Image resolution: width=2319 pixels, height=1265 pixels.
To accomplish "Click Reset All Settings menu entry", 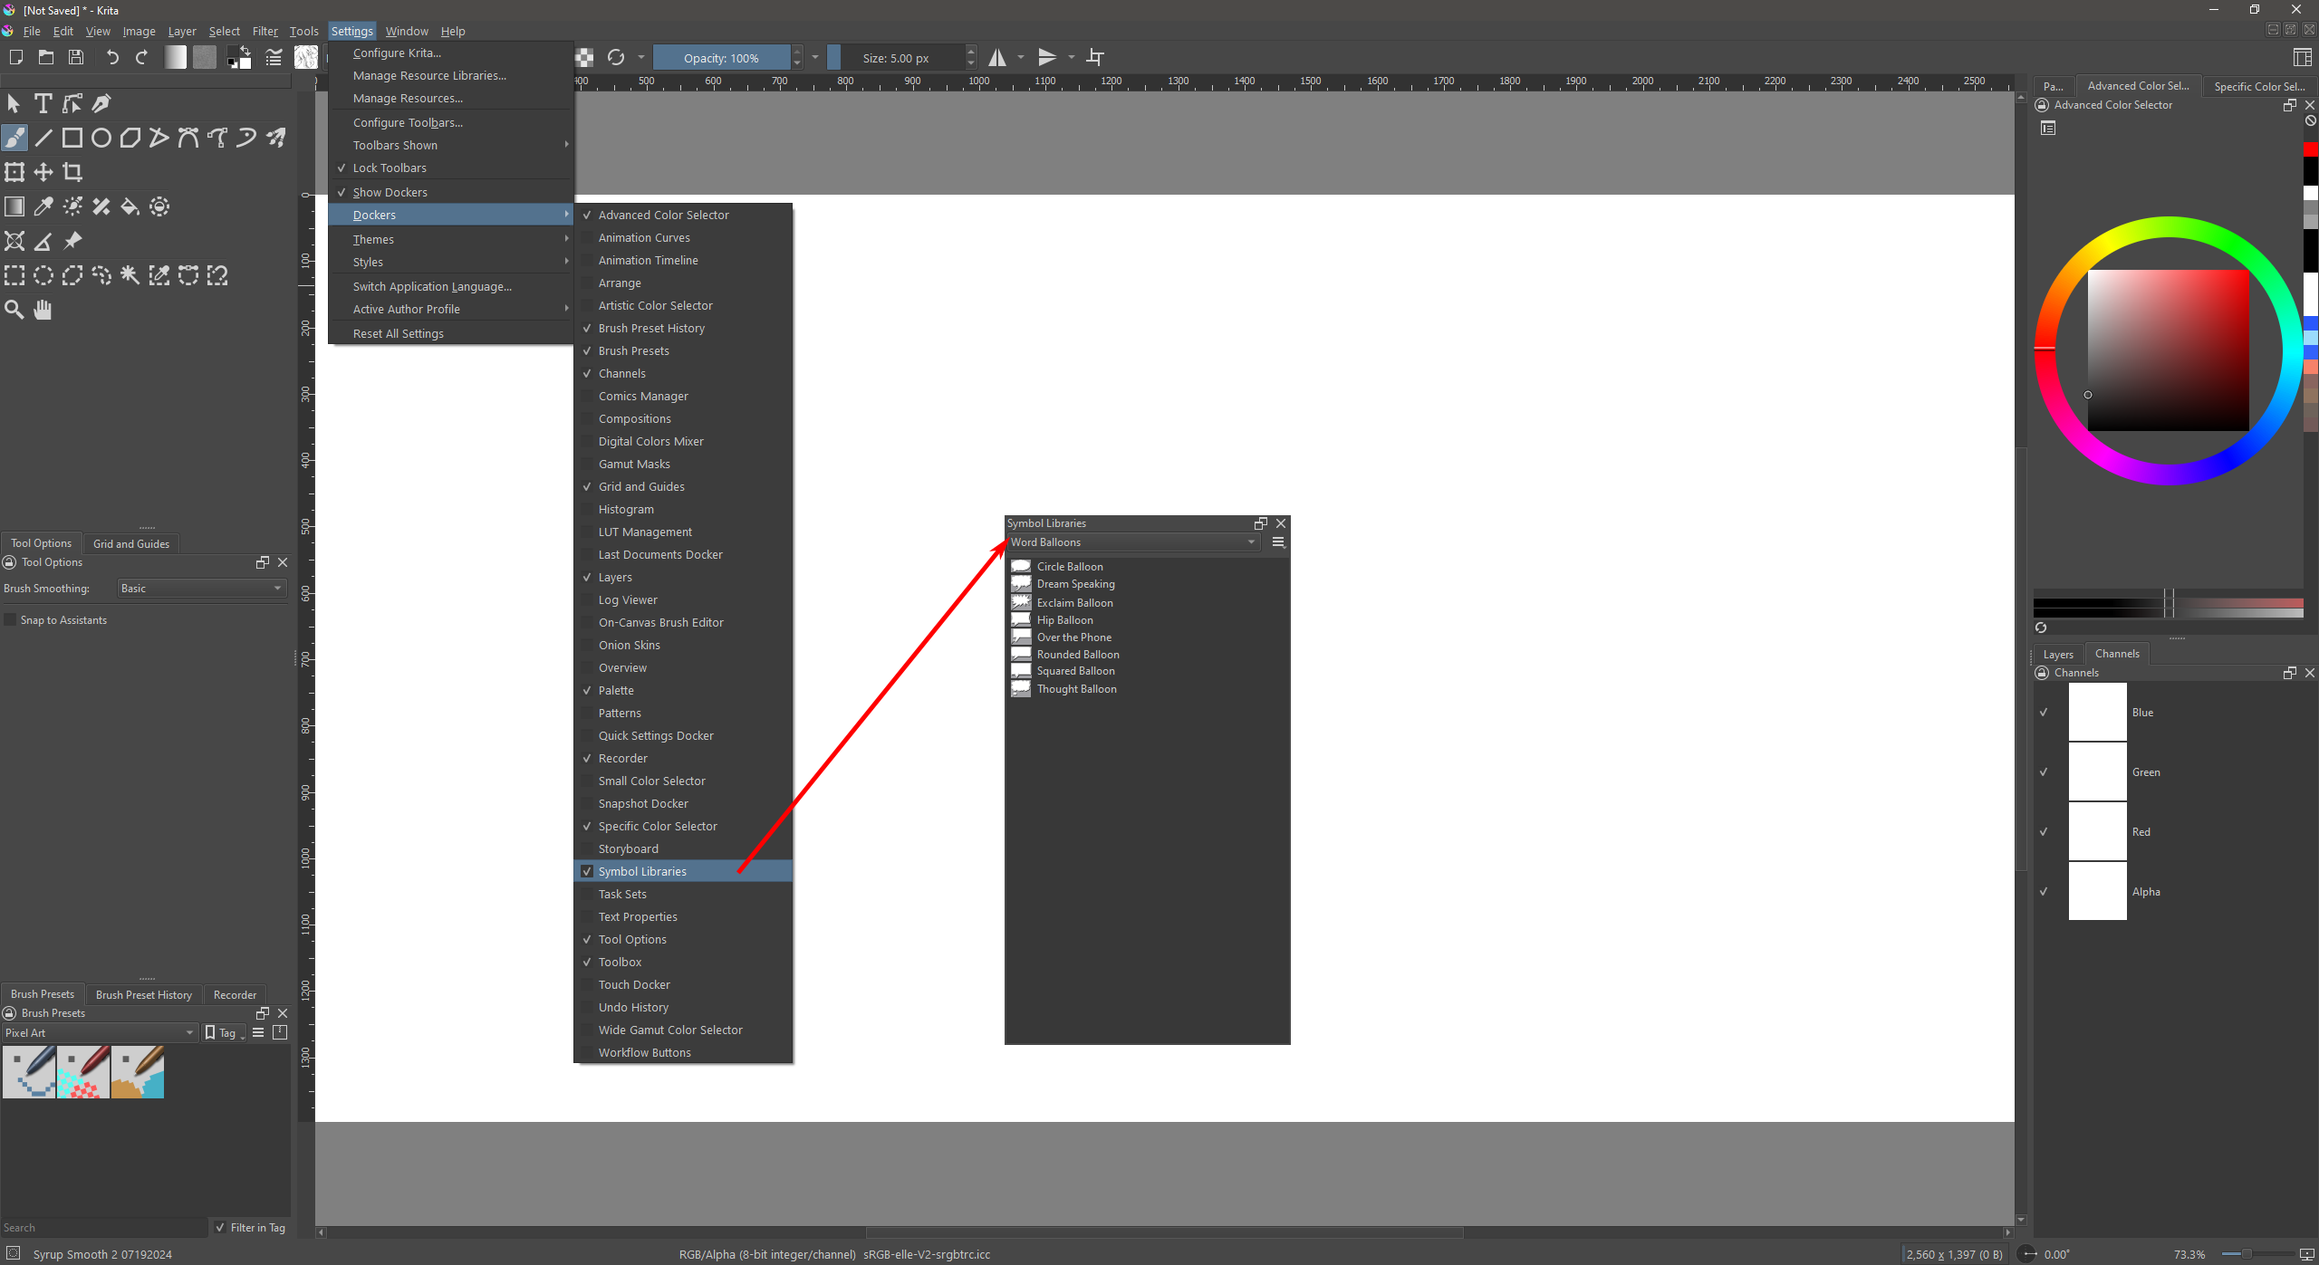I will pyautogui.click(x=398, y=333).
